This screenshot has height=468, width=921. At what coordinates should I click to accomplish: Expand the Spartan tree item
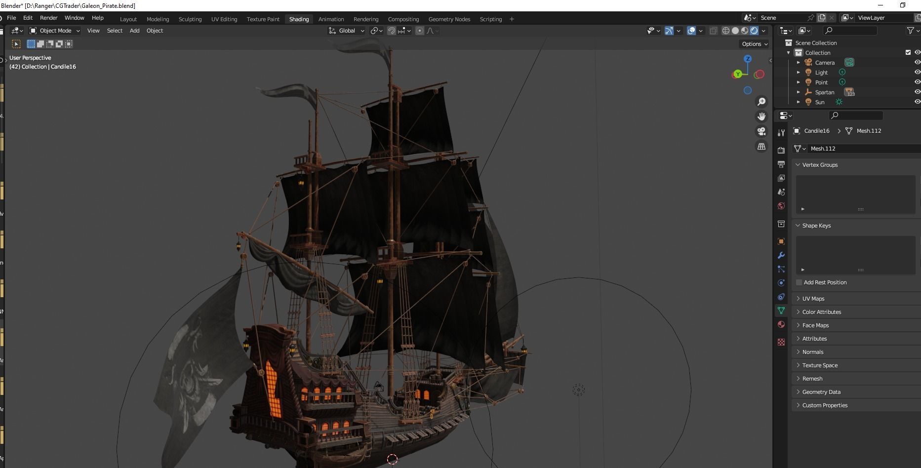(799, 92)
